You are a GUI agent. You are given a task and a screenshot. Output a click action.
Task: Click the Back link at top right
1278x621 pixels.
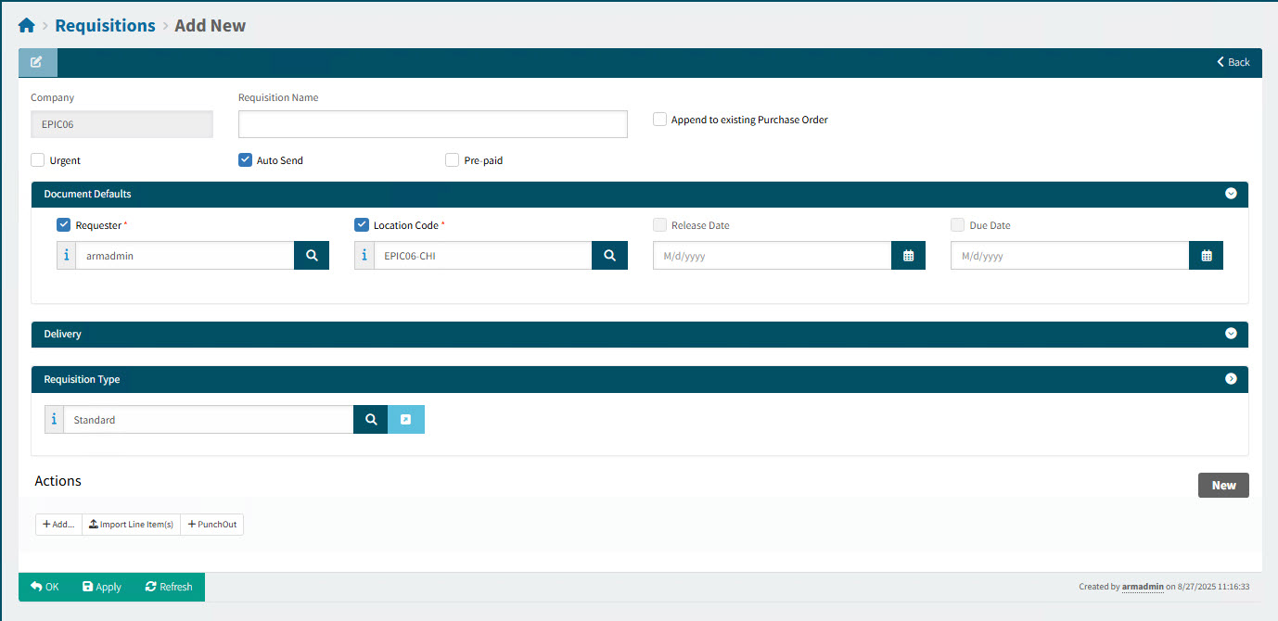(x=1233, y=61)
